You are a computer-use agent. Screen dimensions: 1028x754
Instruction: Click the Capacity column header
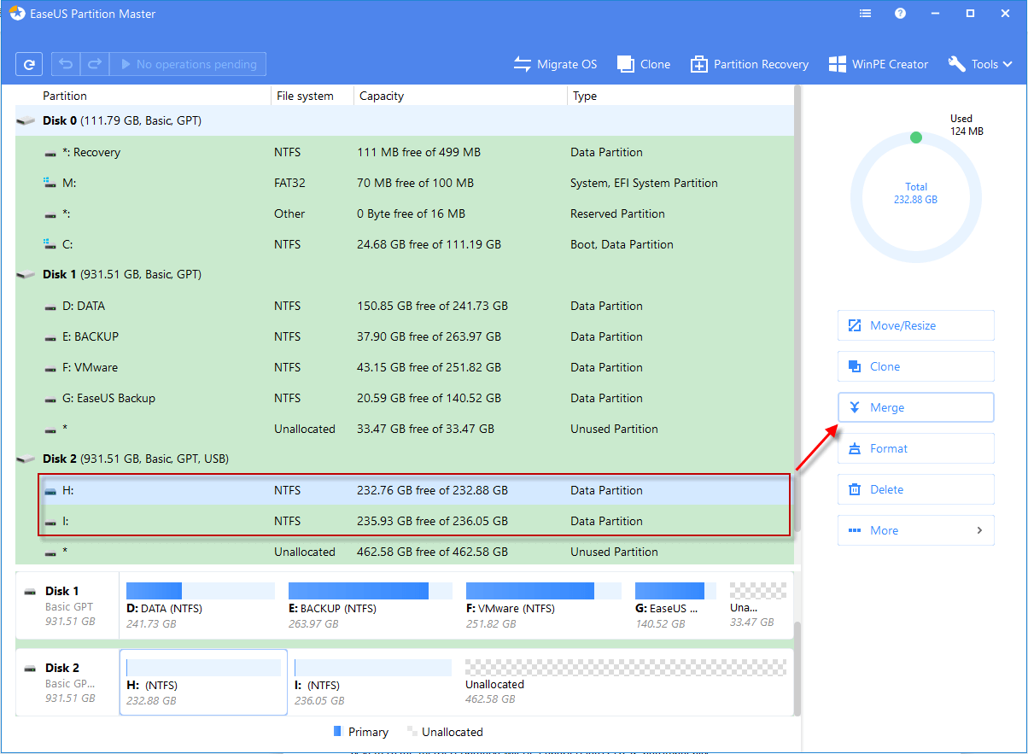click(x=382, y=96)
